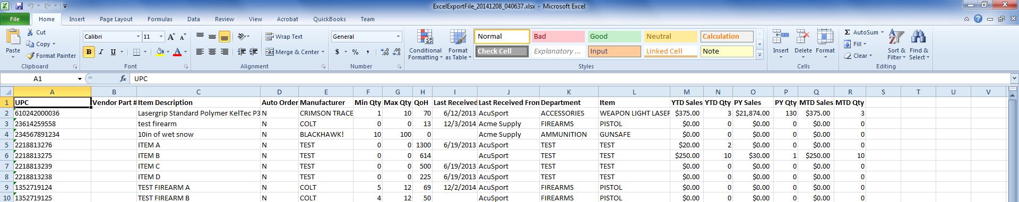Toggle Bold formatting
This screenshot has width=1019, height=202.
(x=89, y=52)
